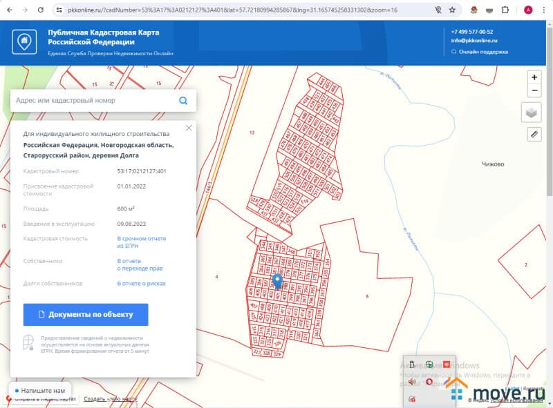Open the Chrome three-dot menu
Image resolution: width=553 pixels, height=408 pixels.
pos(544,10)
